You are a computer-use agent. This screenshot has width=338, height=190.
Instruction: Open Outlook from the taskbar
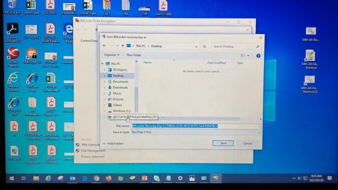72,178
